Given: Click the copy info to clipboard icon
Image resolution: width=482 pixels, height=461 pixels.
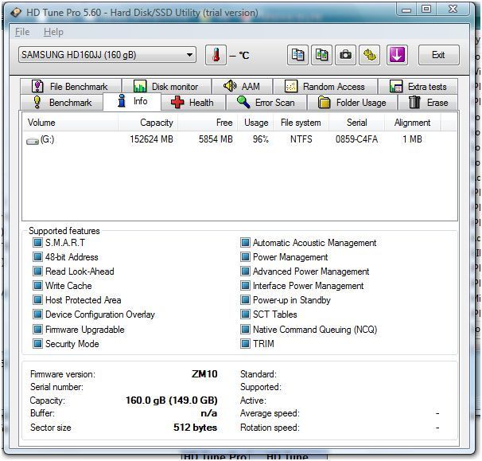Looking at the screenshot, I should pos(297,55).
